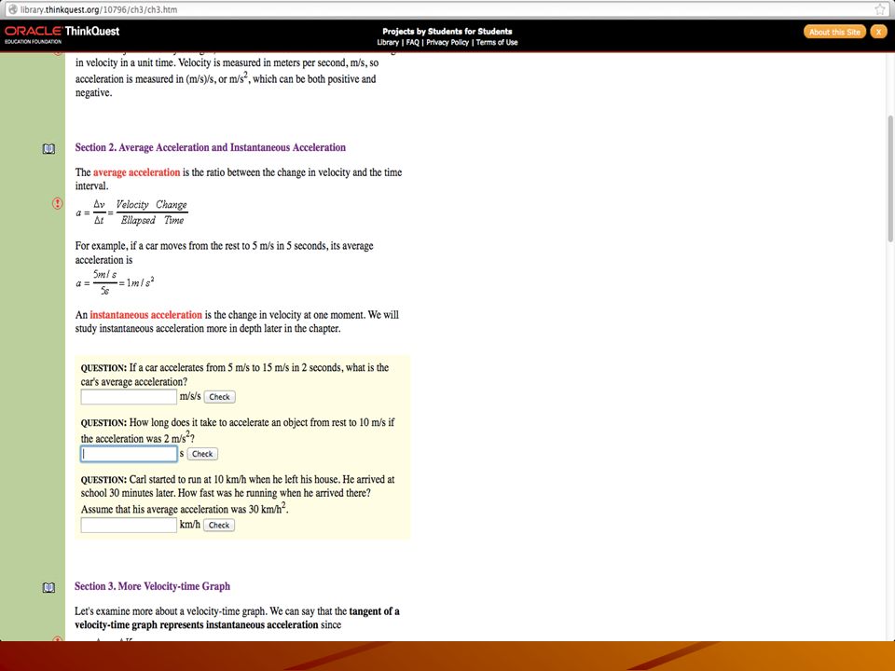Click the book icon next to Section 3

pos(49,588)
